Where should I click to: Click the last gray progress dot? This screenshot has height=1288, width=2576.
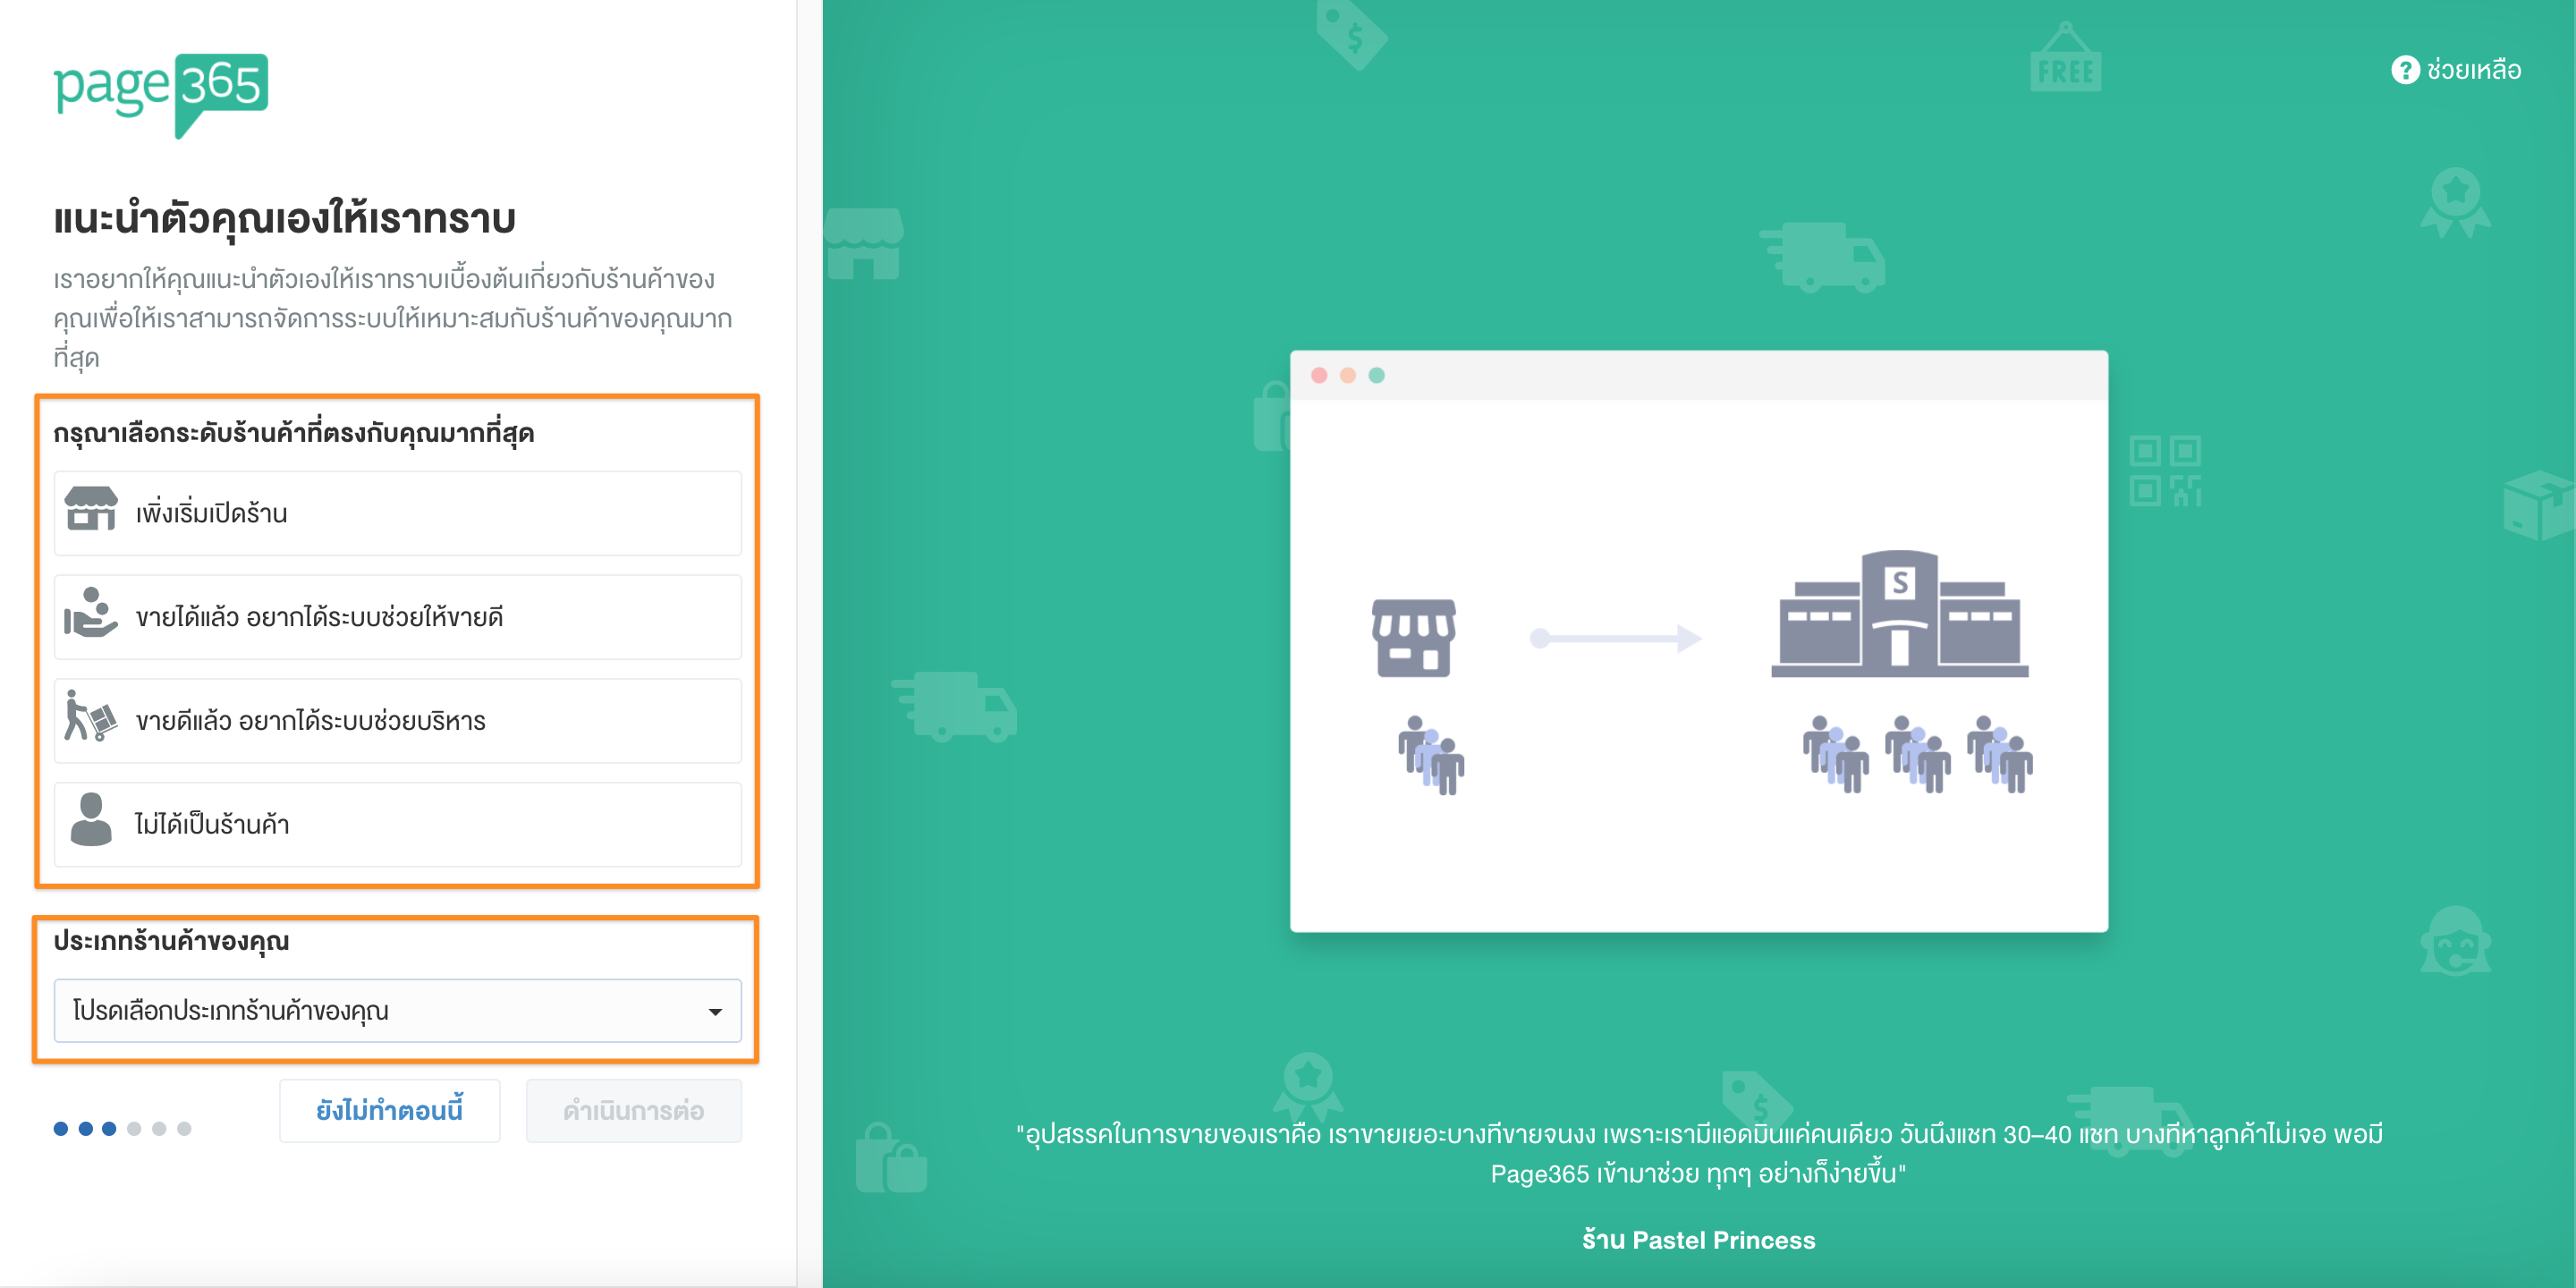[184, 1128]
